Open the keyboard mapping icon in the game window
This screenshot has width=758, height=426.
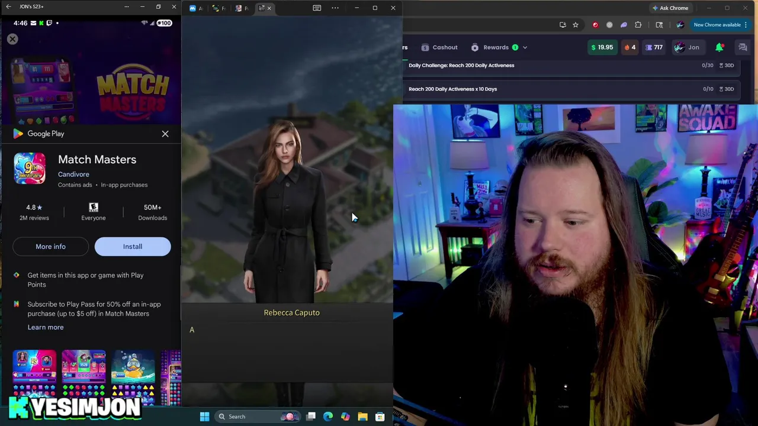pos(317,8)
